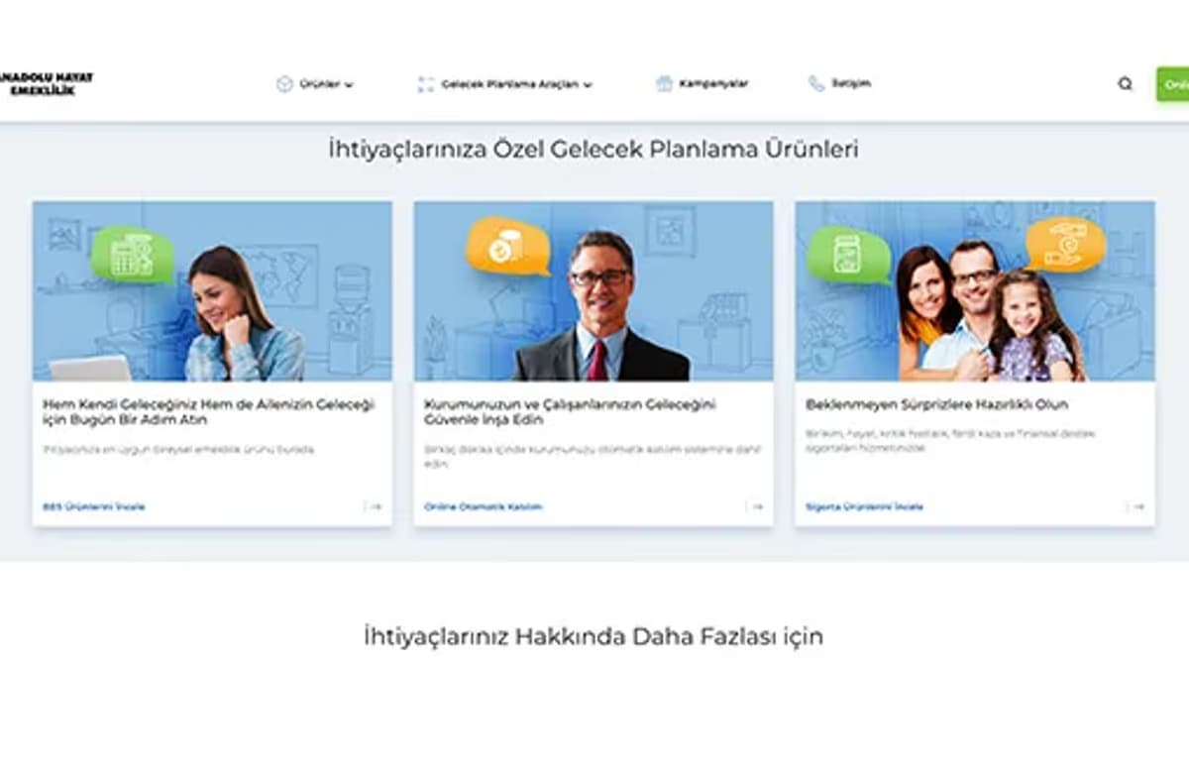The width and height of the screenshot is (1189, 773).
Task: Click the green bubble icon on family card
Action: pos(849,255)
